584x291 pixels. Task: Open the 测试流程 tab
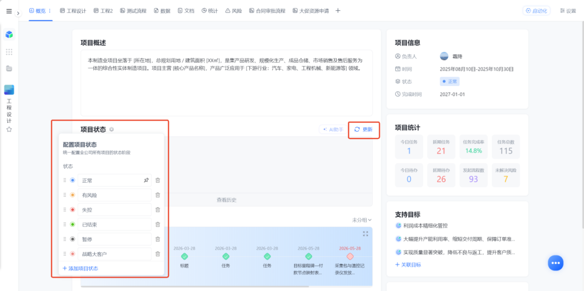(x=134, y=11)
